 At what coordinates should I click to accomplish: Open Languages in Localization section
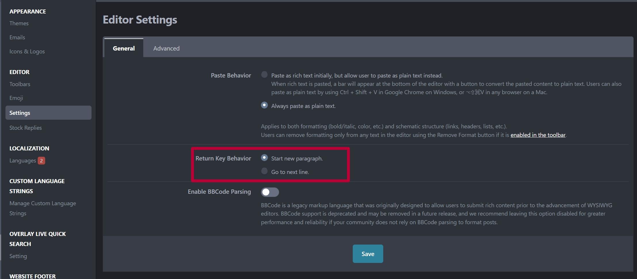tap(23, 160)
